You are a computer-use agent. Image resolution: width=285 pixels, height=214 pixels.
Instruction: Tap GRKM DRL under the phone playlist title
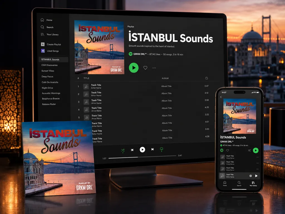pos(227,142)
